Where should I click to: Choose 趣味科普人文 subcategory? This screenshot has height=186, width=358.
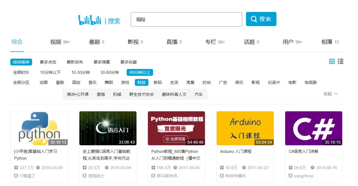pyautogui.click(x=174, y=94)
